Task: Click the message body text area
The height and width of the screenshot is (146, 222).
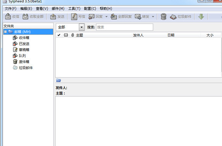Action: 139,121
